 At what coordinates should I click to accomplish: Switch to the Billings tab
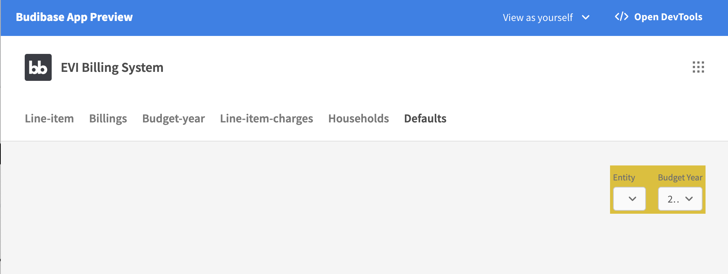(107, 119)
